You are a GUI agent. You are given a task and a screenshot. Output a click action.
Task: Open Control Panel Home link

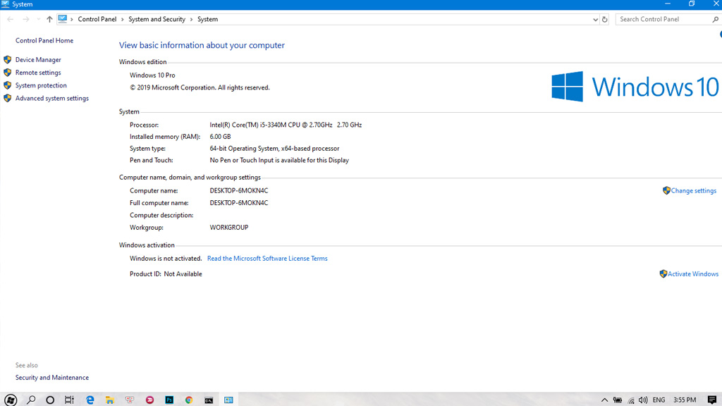pos(44,40)
